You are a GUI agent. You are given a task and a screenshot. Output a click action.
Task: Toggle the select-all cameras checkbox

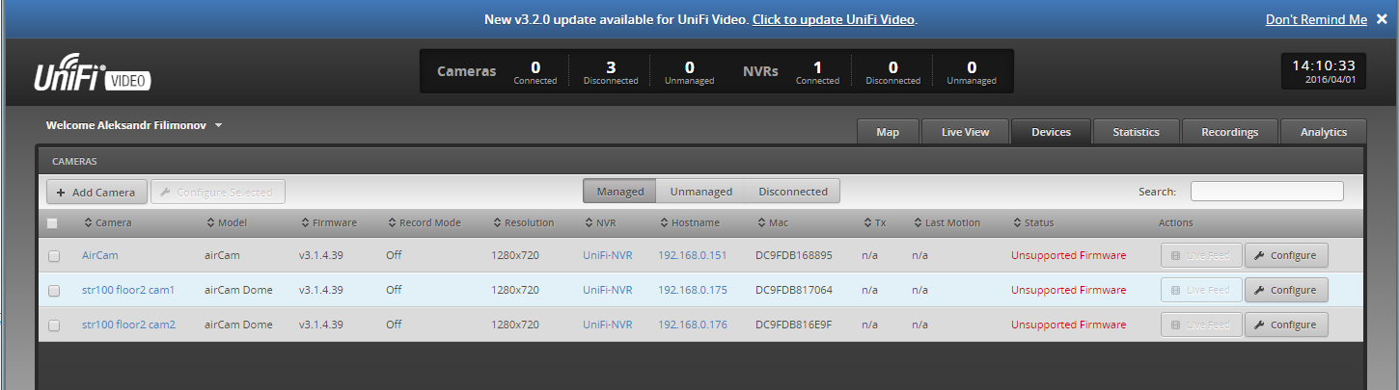point(53,223)
